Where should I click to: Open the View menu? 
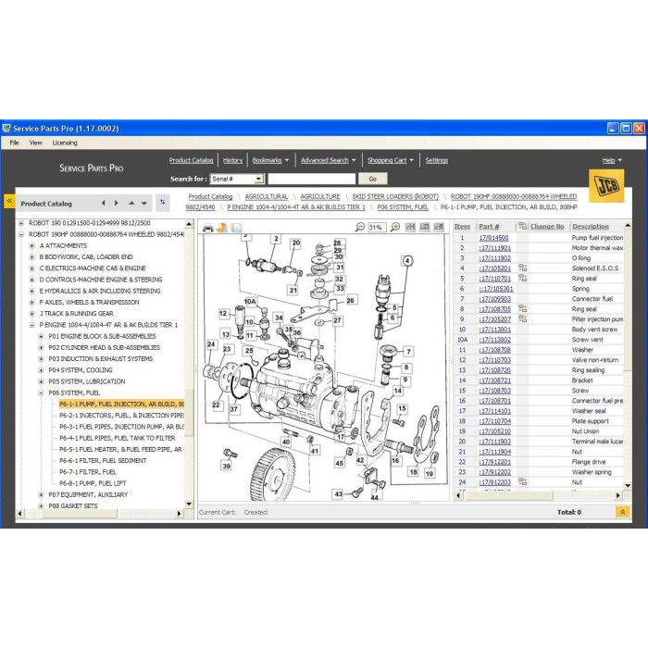pyautogui.click(x=36, y=143)
